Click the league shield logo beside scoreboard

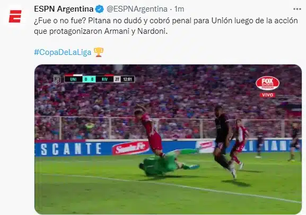point(57,79)
